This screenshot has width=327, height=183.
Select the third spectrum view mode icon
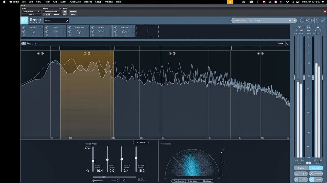point(33,43)
